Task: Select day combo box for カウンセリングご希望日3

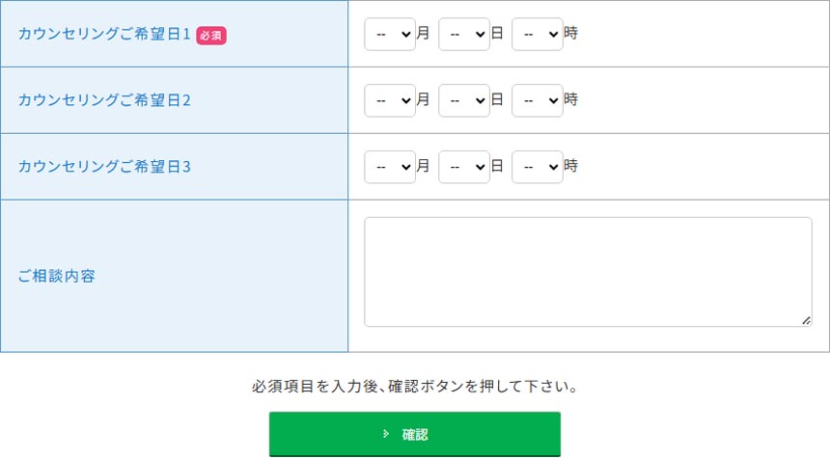Action: tap(463, 167)
